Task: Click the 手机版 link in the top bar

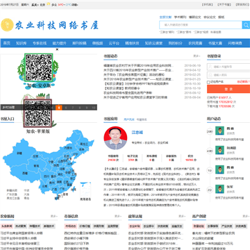Action: click(207, 4)
